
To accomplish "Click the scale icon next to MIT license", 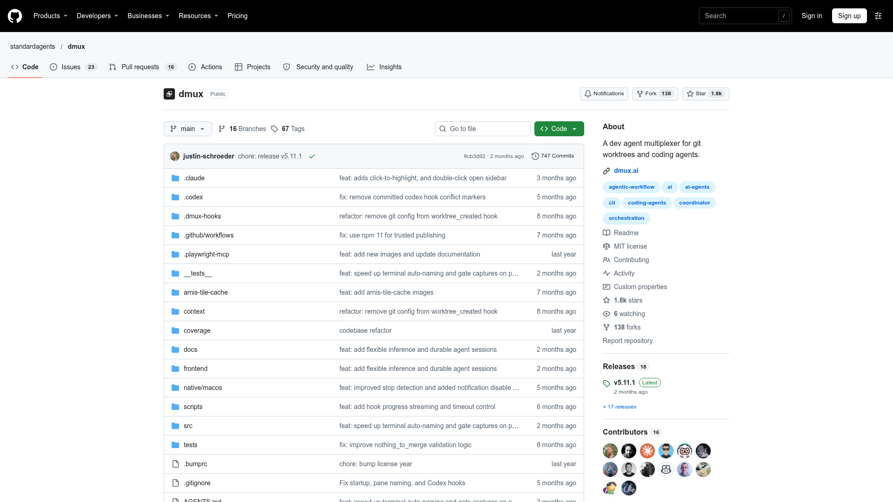I will [606, 246].
